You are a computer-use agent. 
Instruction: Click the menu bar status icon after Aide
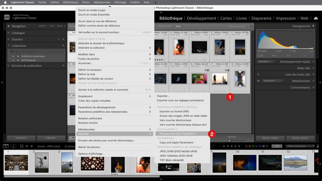(x=155, y=3)
